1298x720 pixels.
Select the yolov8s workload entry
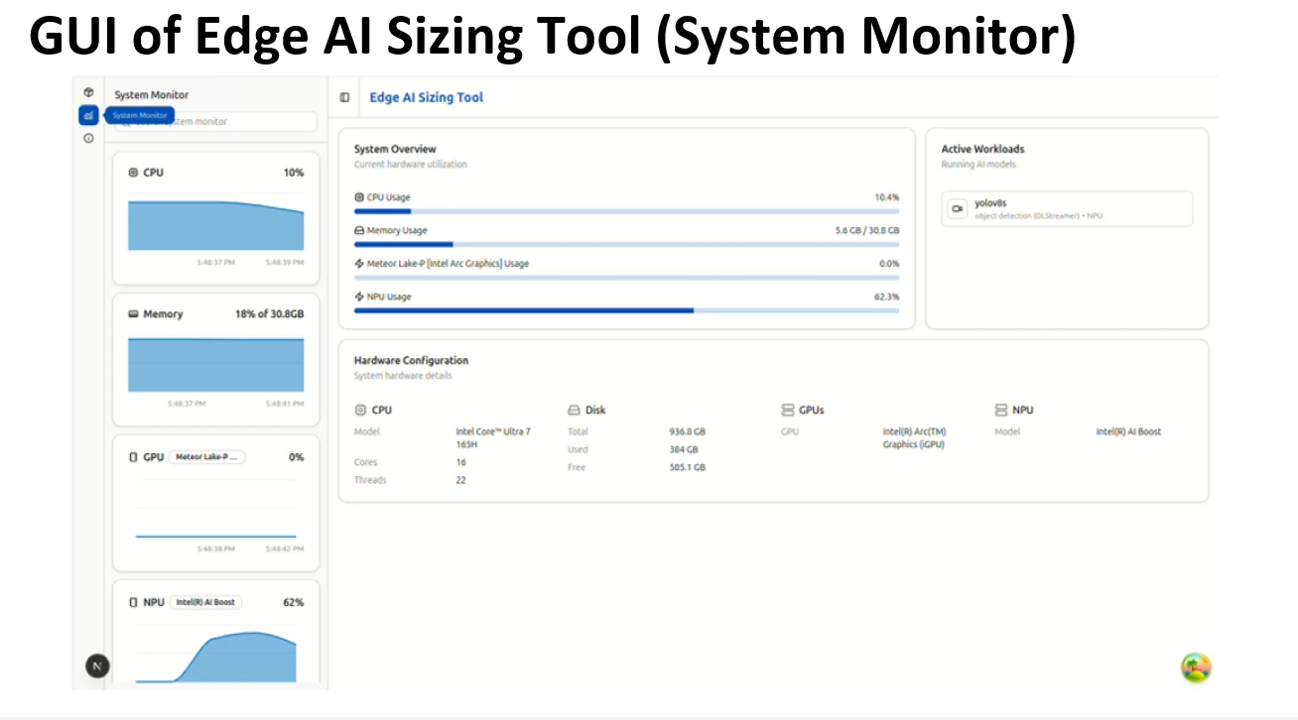coord(1067,209)
